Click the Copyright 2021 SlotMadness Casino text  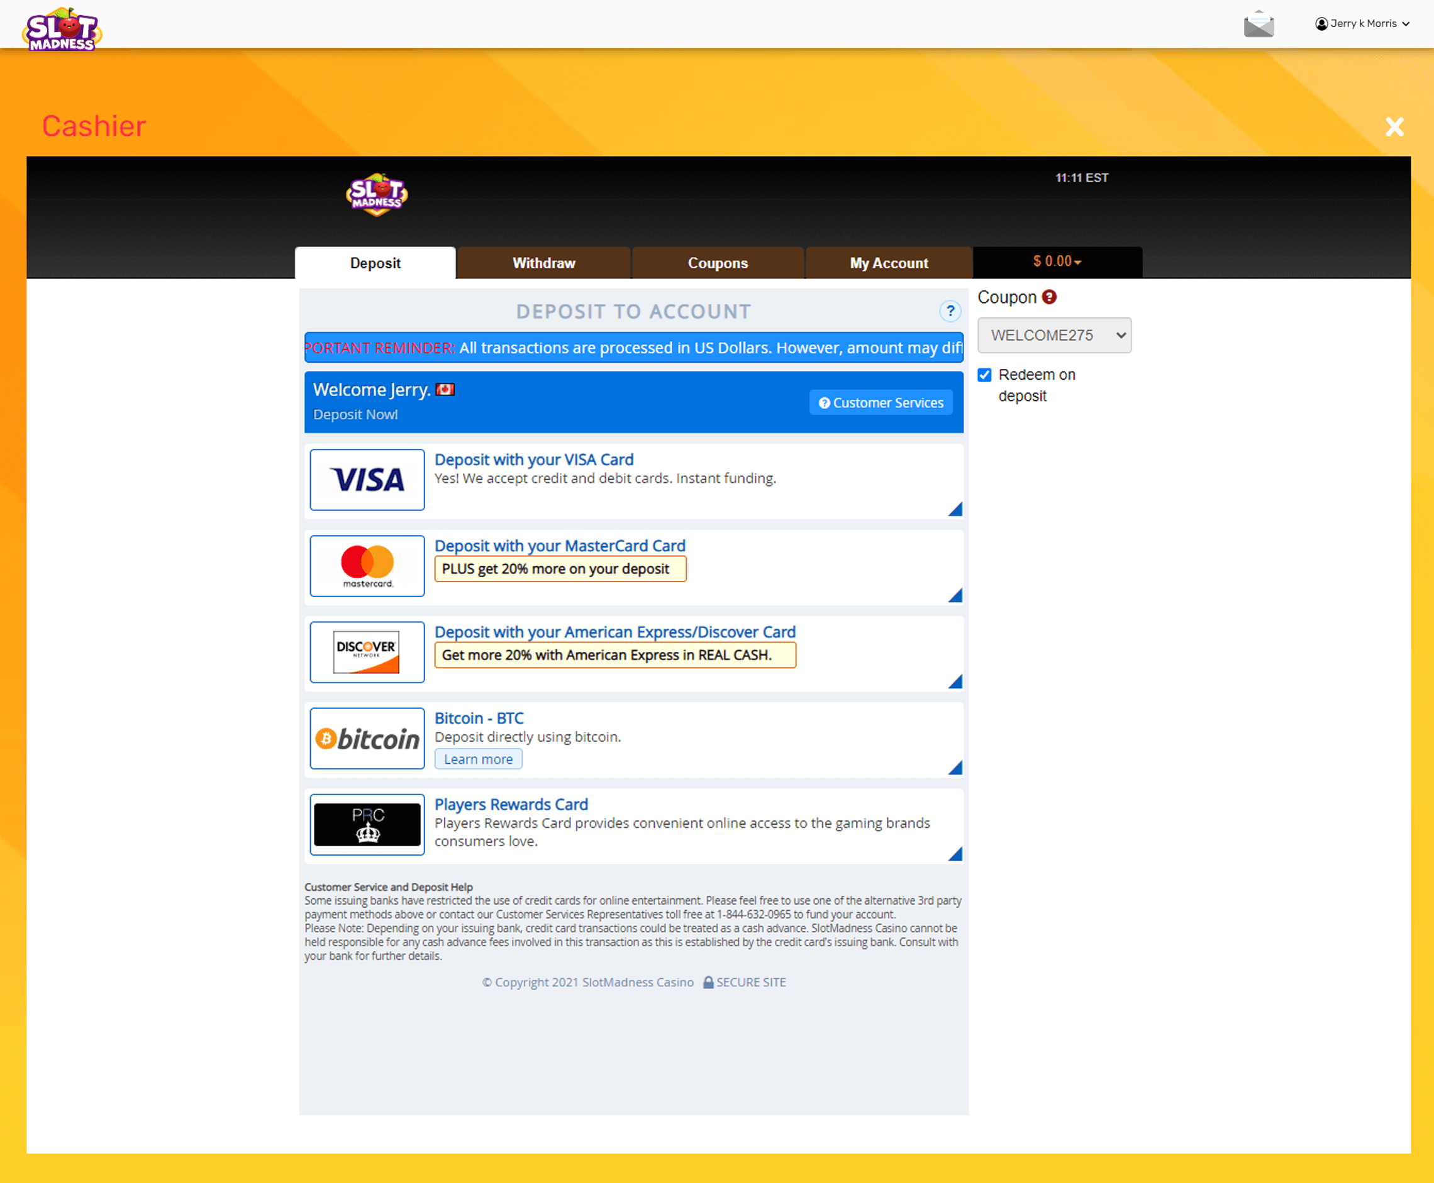pyautogui.click(x=588, y=982)
